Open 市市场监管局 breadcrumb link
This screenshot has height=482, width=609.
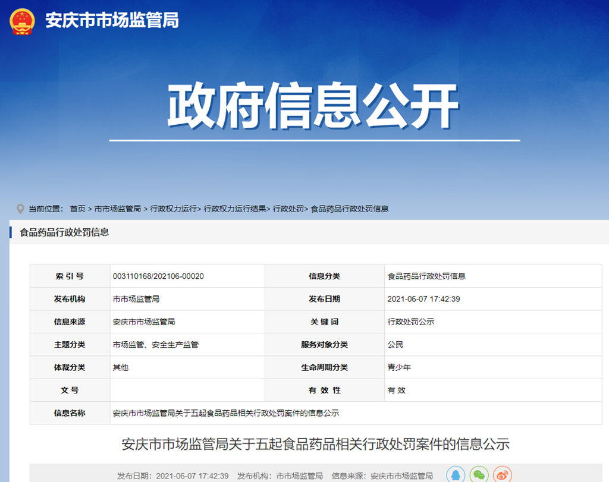point(118,209)
